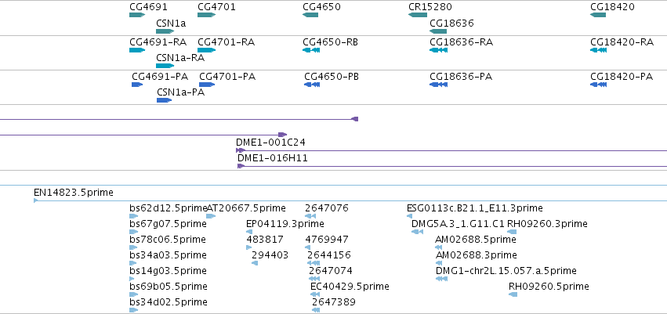Click the DMG5A.3_1.G11.C1 EST glyph
The height and width of the screenshot is (314, 667).
(417, 232)
